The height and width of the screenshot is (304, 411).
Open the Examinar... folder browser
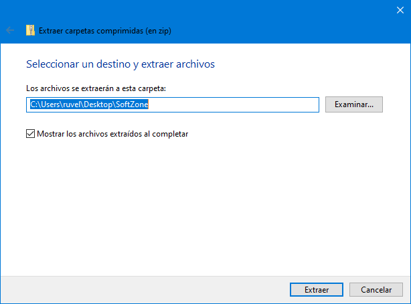click(x=353, y=104)
